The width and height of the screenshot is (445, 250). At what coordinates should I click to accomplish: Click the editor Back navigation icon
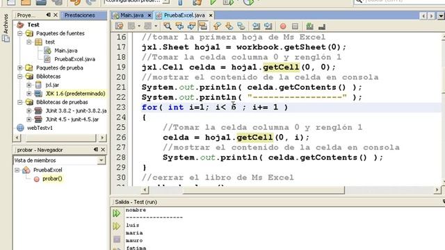(x=131, y=26)
